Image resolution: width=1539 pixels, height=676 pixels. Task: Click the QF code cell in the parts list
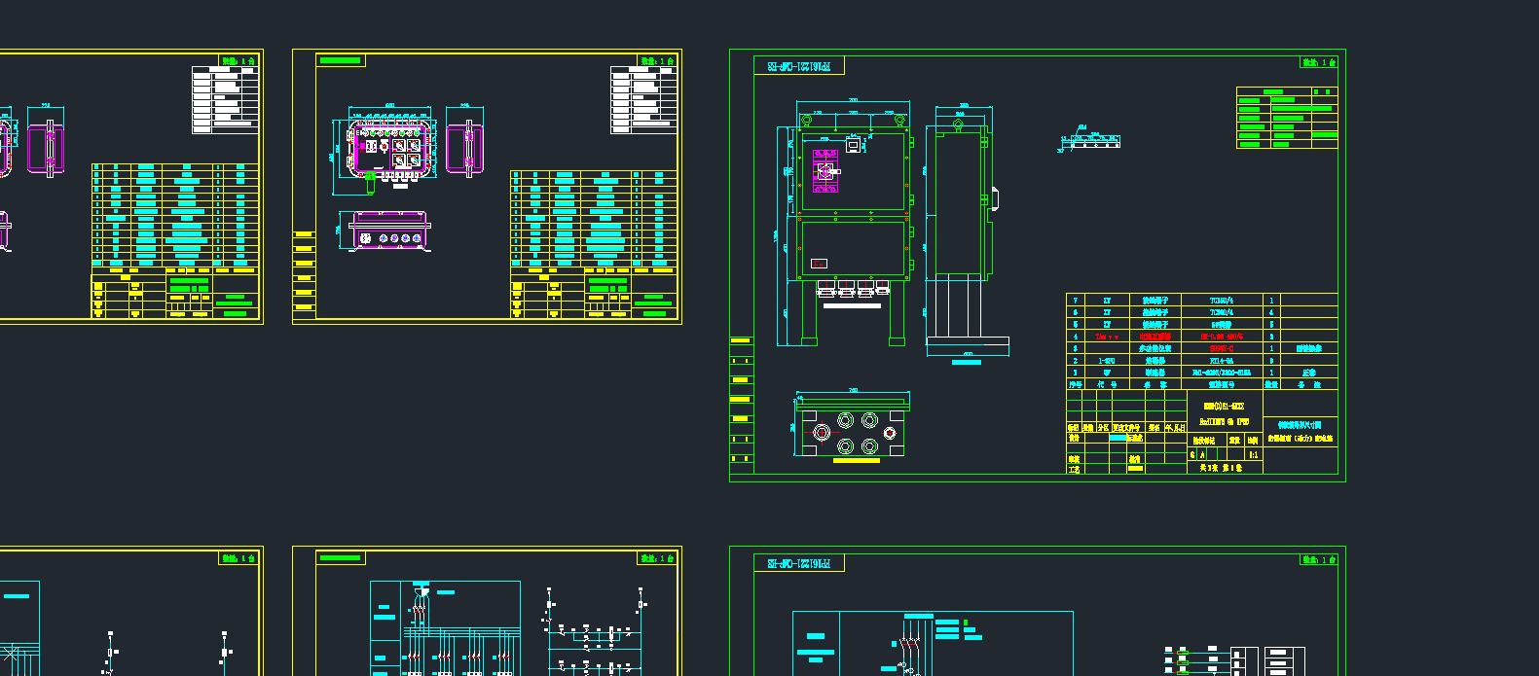pyautogui.click(x=1107, y=373)
